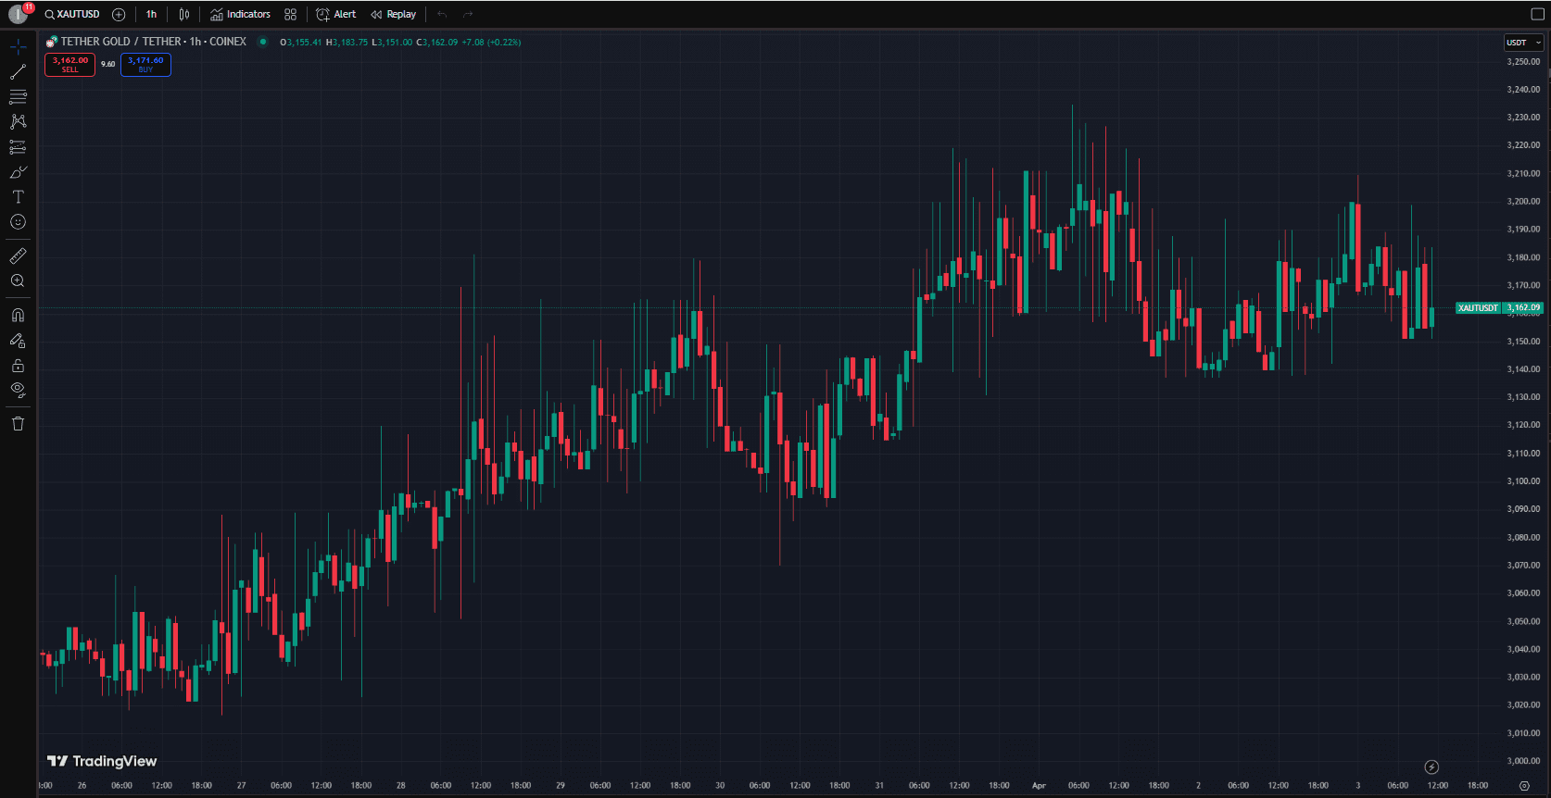
Task: Click the 3,100.00 price axis label
Action: coord(1523,480)
